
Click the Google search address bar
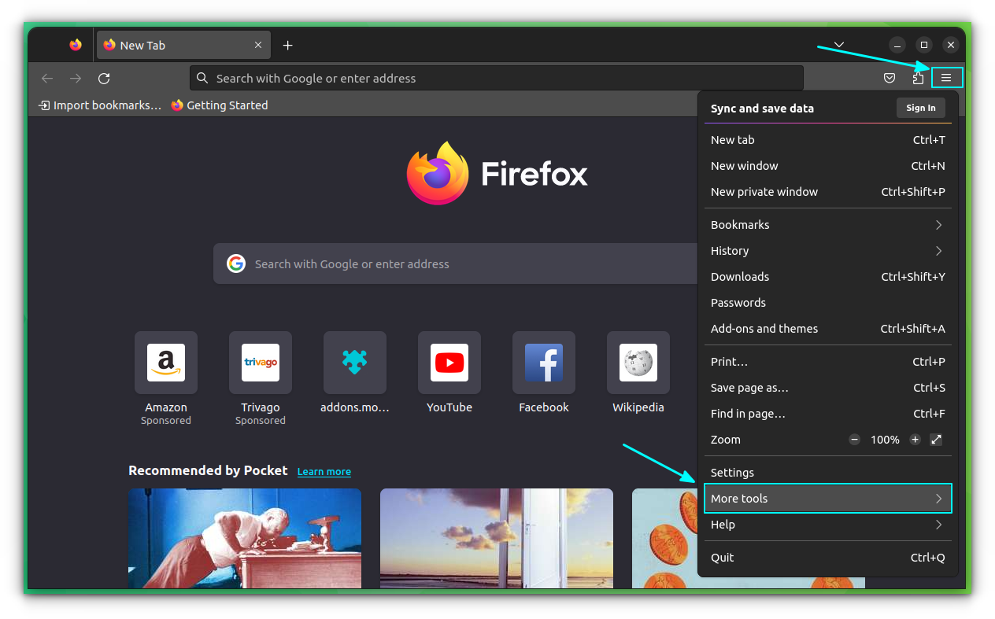pyautogui.click(x=496, y=78)
